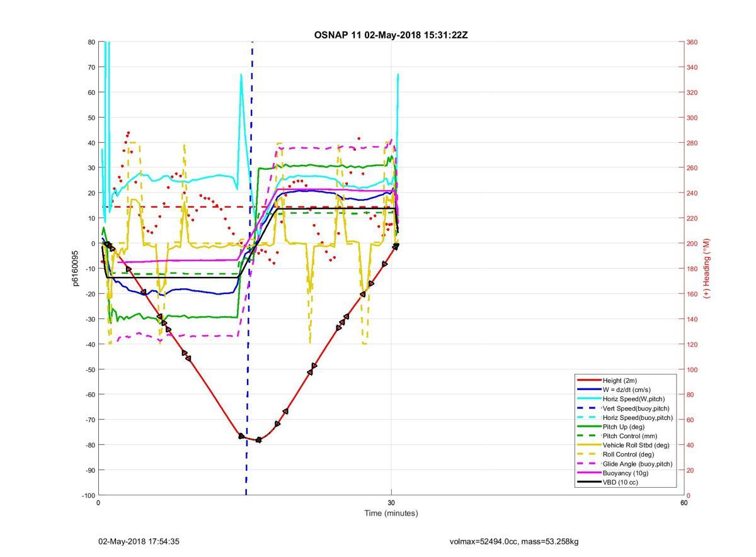
Task: Click the 50 tick label
Action: (x=91, y=118)
